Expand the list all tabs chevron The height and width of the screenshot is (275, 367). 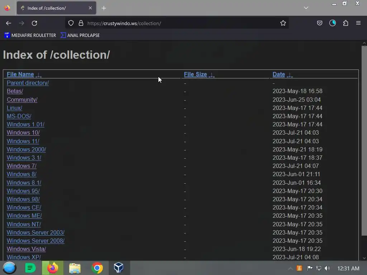click(x=306, y=8)
